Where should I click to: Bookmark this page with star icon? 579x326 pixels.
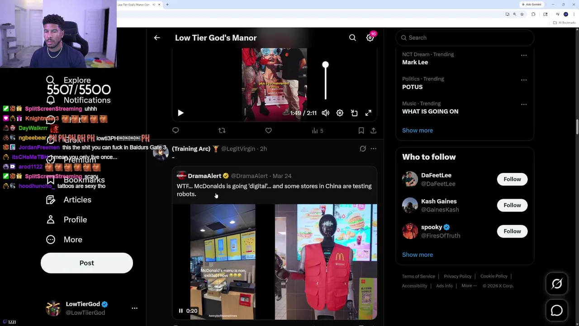tap(522, 14)
